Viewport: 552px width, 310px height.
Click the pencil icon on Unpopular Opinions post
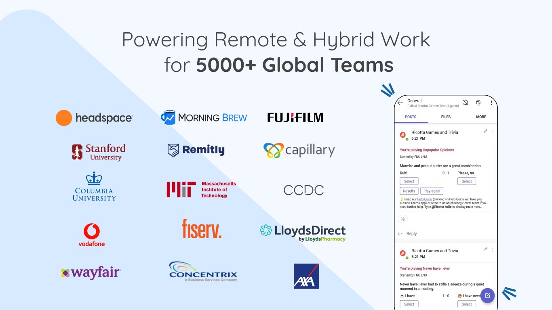tap(485, 131)
